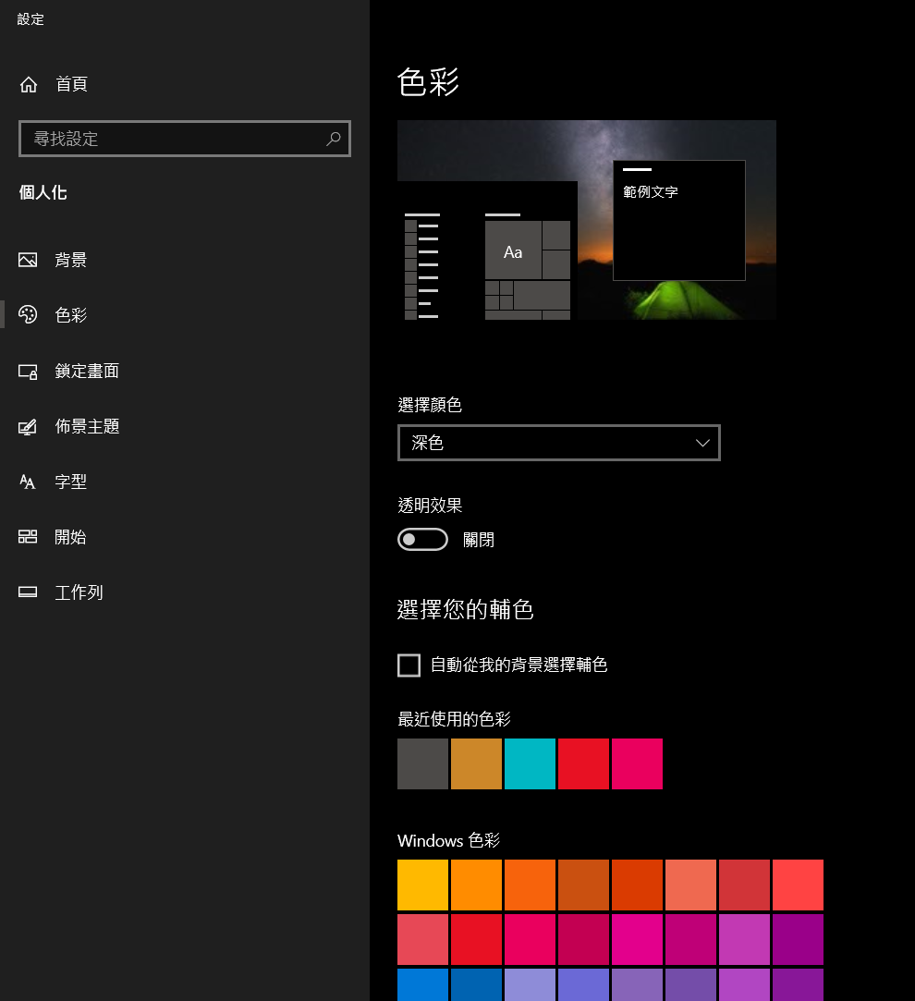Screen dimensions: 915x1001
Task: Pick the pink-red recent color swatch
Action: [637, 764]
